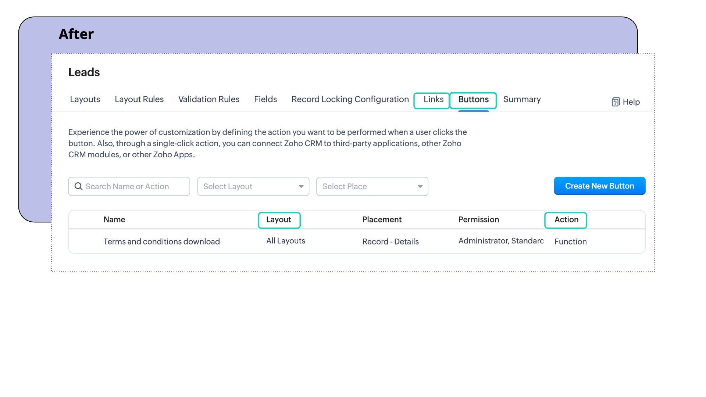The image size is (706, 397).
Task: Select the Buttons tab
Action: pyautogui.click(x=473, y=99)
